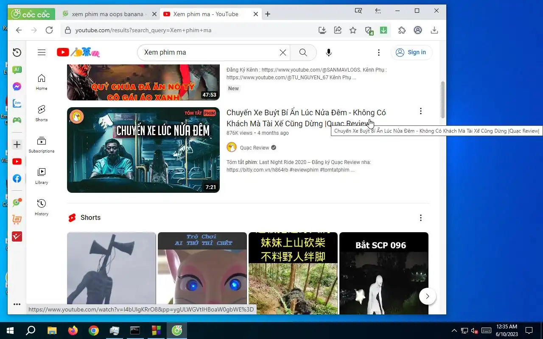
Task: Click the save page media icon
Action: pos(322,30)
